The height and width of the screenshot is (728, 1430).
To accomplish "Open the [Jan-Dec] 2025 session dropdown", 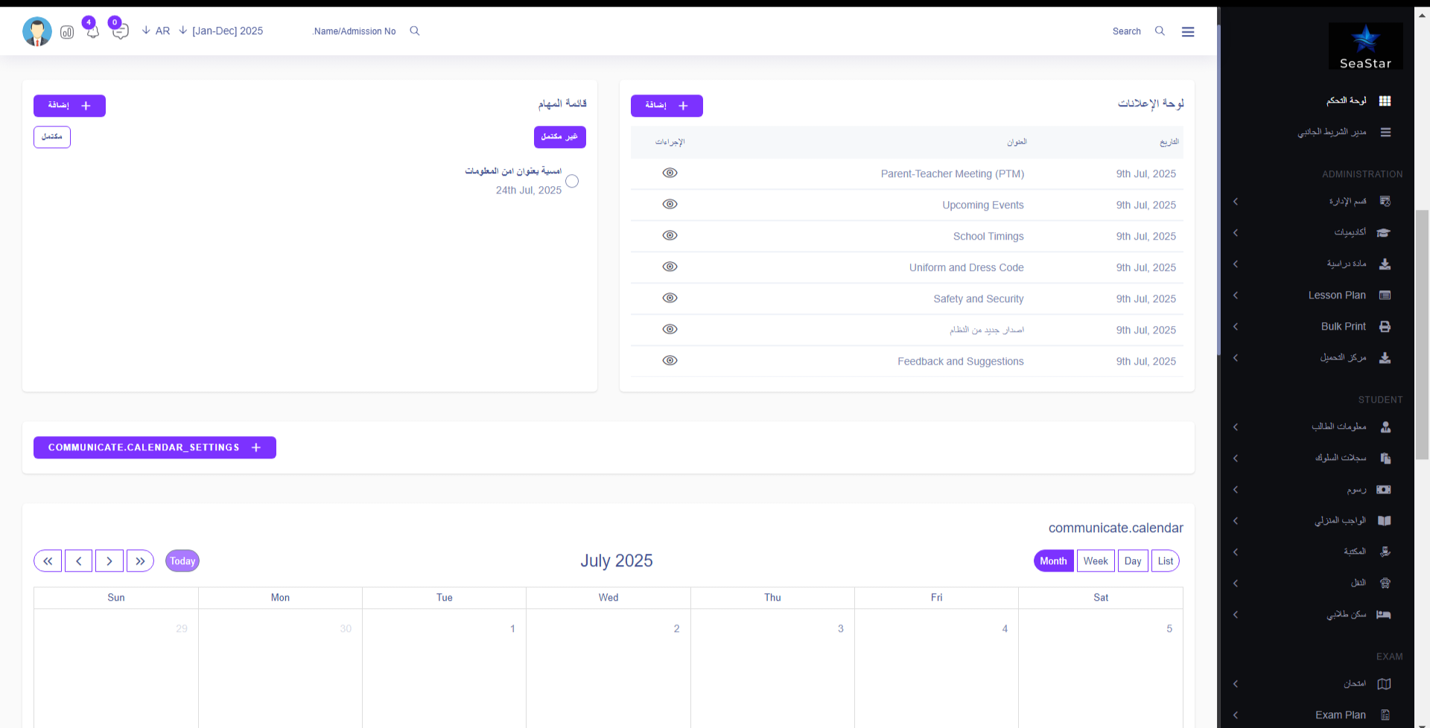I will (x=221, y=31).
